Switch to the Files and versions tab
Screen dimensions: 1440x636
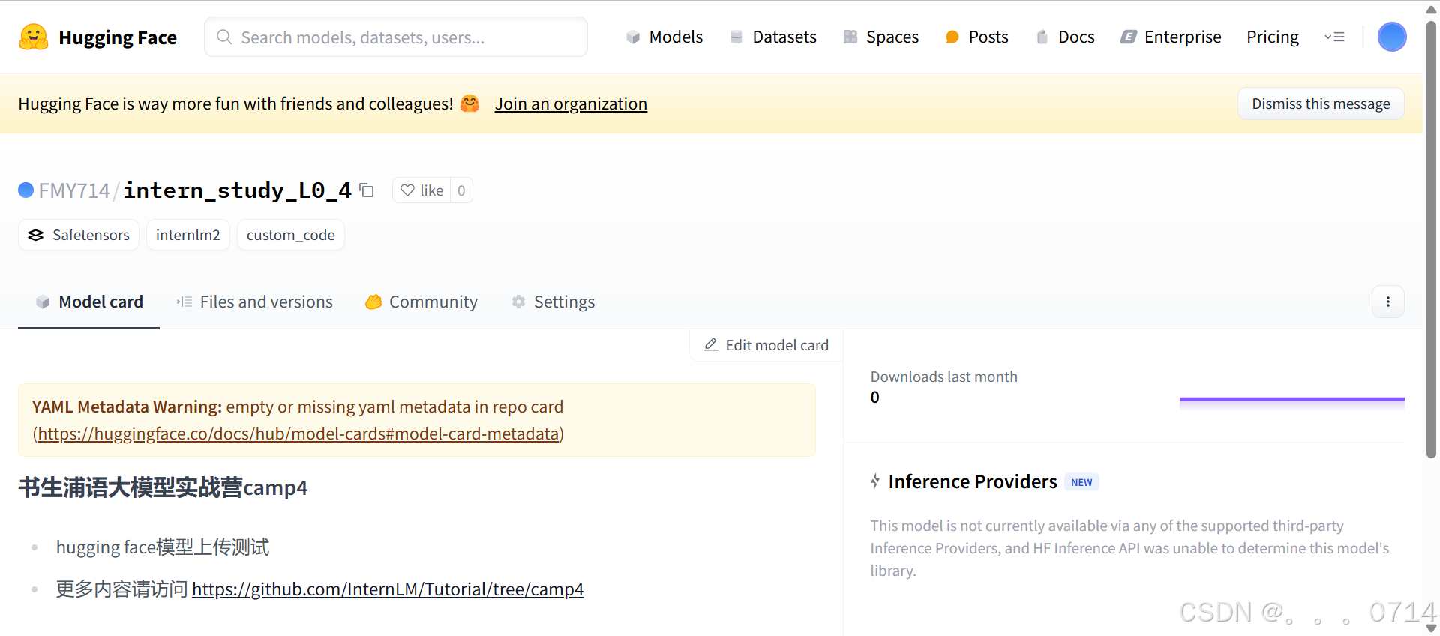pyautogui.click(x=254, y=301)
